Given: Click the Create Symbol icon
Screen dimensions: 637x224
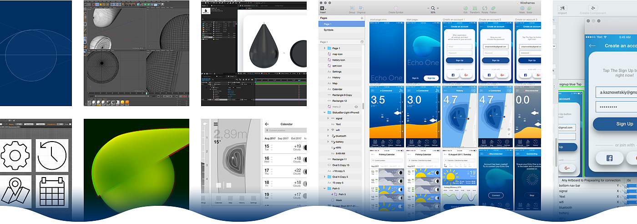Looking at the screenshot, I should (395, 9).
